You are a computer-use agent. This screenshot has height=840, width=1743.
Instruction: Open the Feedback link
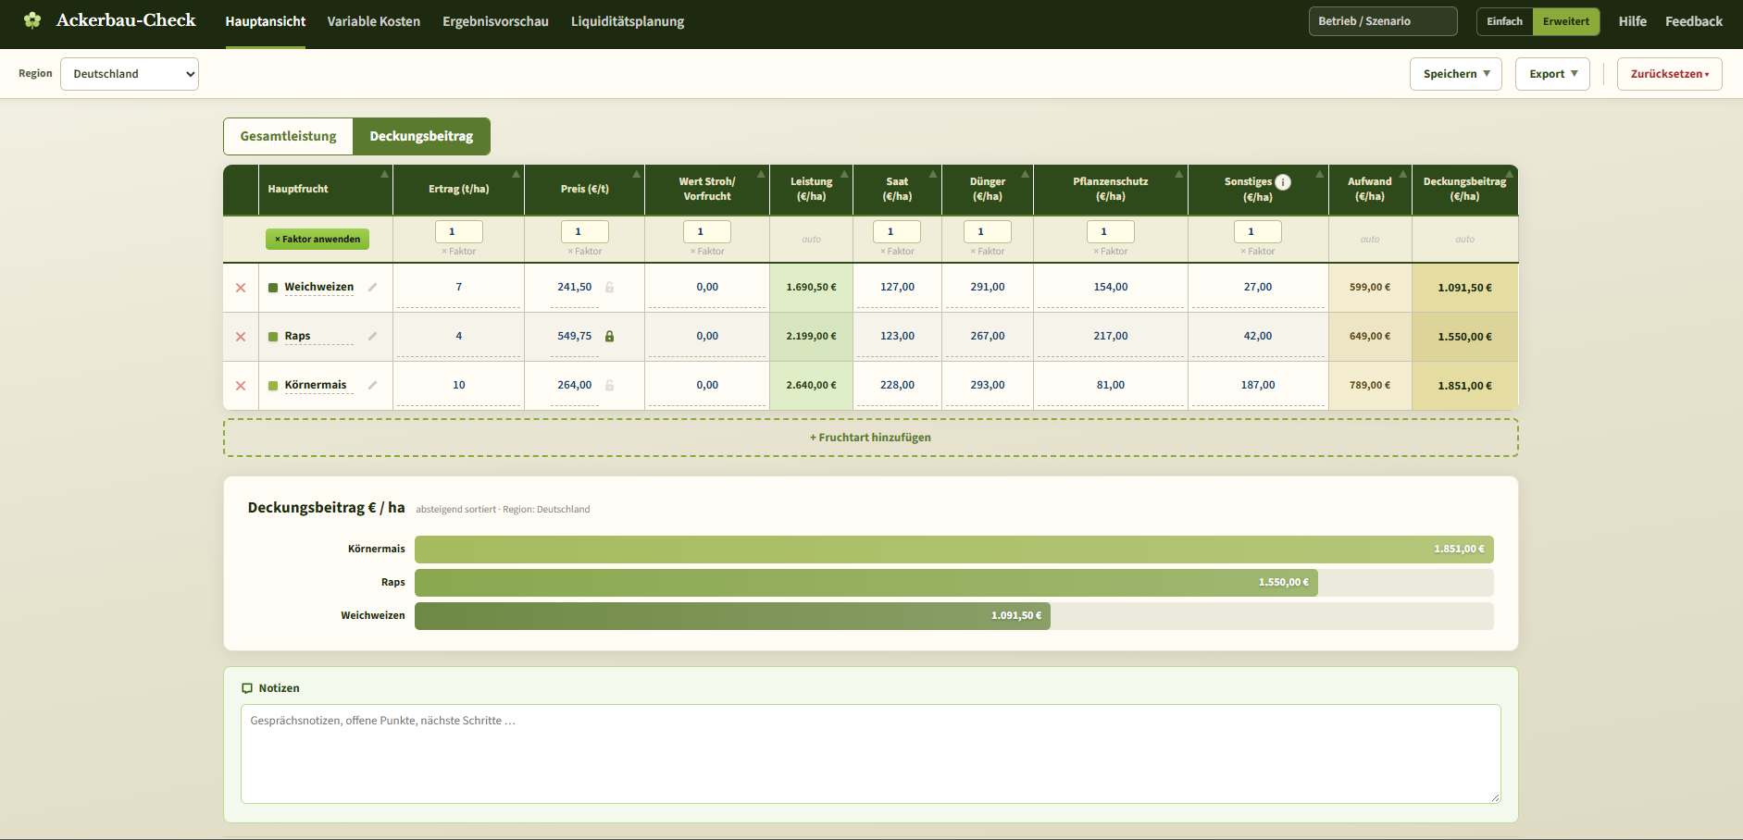pos(1693,21)
